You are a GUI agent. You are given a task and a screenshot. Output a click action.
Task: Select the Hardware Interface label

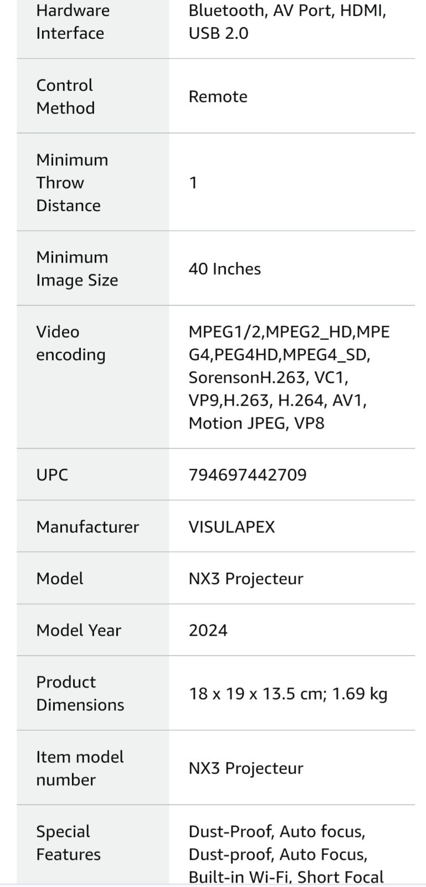73,22
